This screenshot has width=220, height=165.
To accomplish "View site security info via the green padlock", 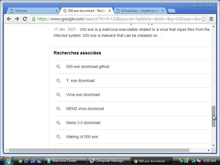I will [x=34, y=19].
